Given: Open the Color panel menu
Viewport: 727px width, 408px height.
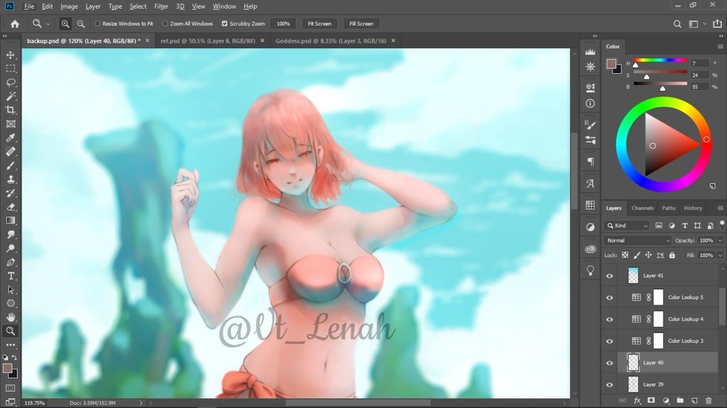Looking at the screenshot, I should click(720, 47).
